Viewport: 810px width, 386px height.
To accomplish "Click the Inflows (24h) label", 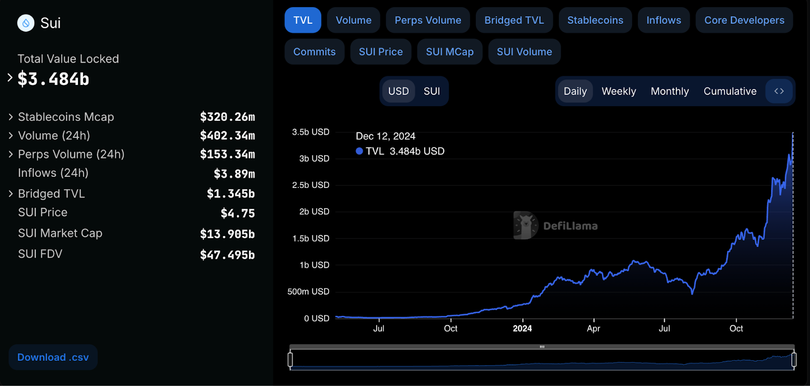I will tap(53, 173).
